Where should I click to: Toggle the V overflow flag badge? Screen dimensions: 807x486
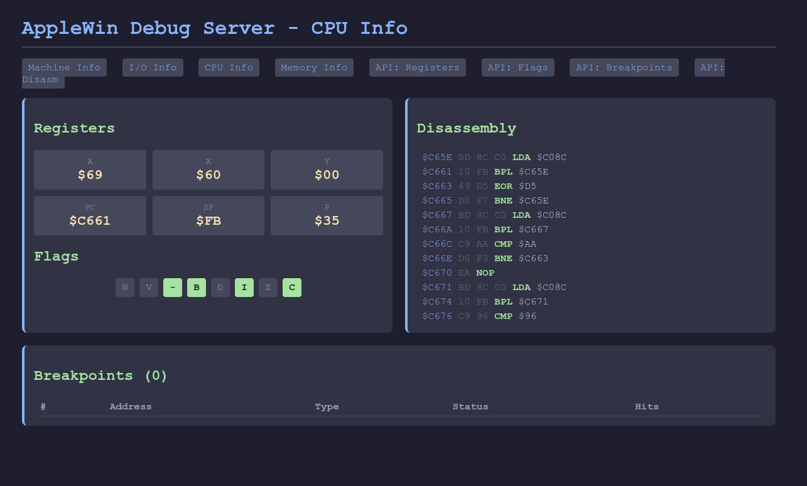tap(149, 288)
